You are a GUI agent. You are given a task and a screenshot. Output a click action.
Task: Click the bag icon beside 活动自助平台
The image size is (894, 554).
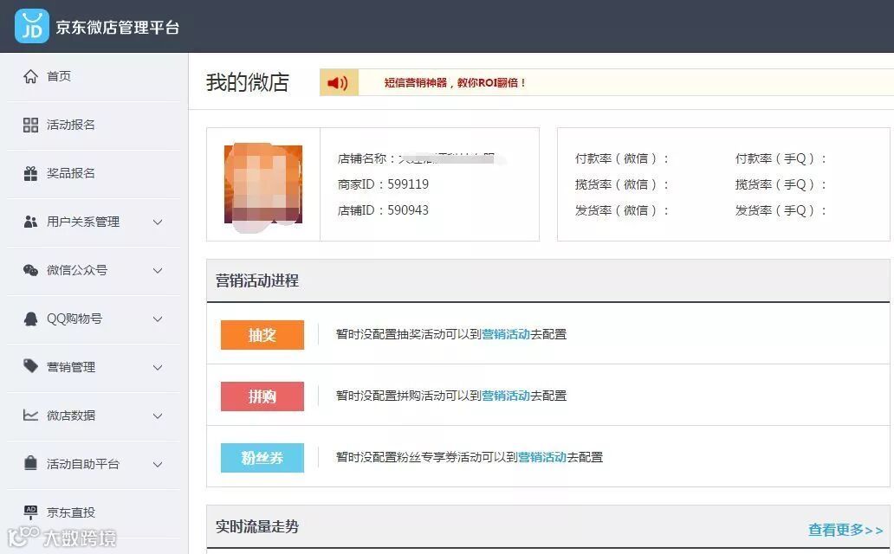tap(31, 463)
